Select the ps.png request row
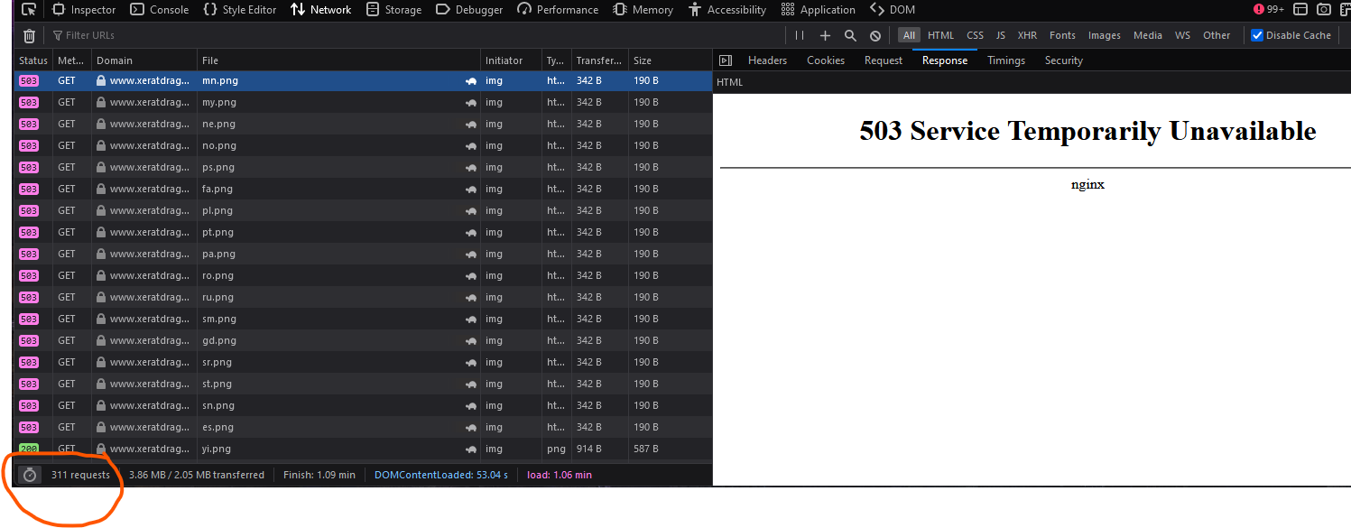The image size is (1351, 528). point(363,167)
